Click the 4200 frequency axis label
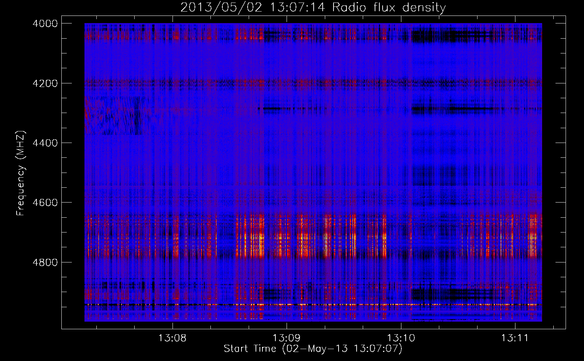 click(45, 83)
